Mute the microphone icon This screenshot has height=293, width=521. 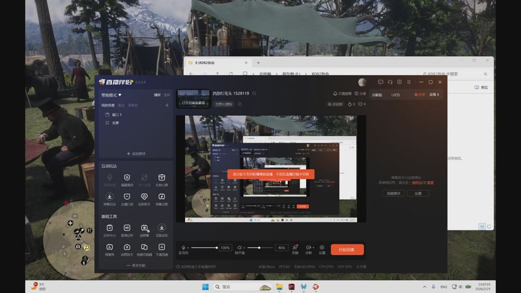click(184, 247)
